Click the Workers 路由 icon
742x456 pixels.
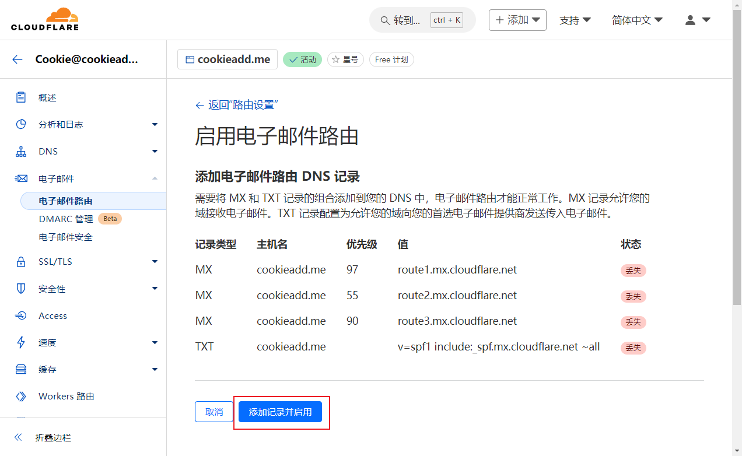click(21, 397)
